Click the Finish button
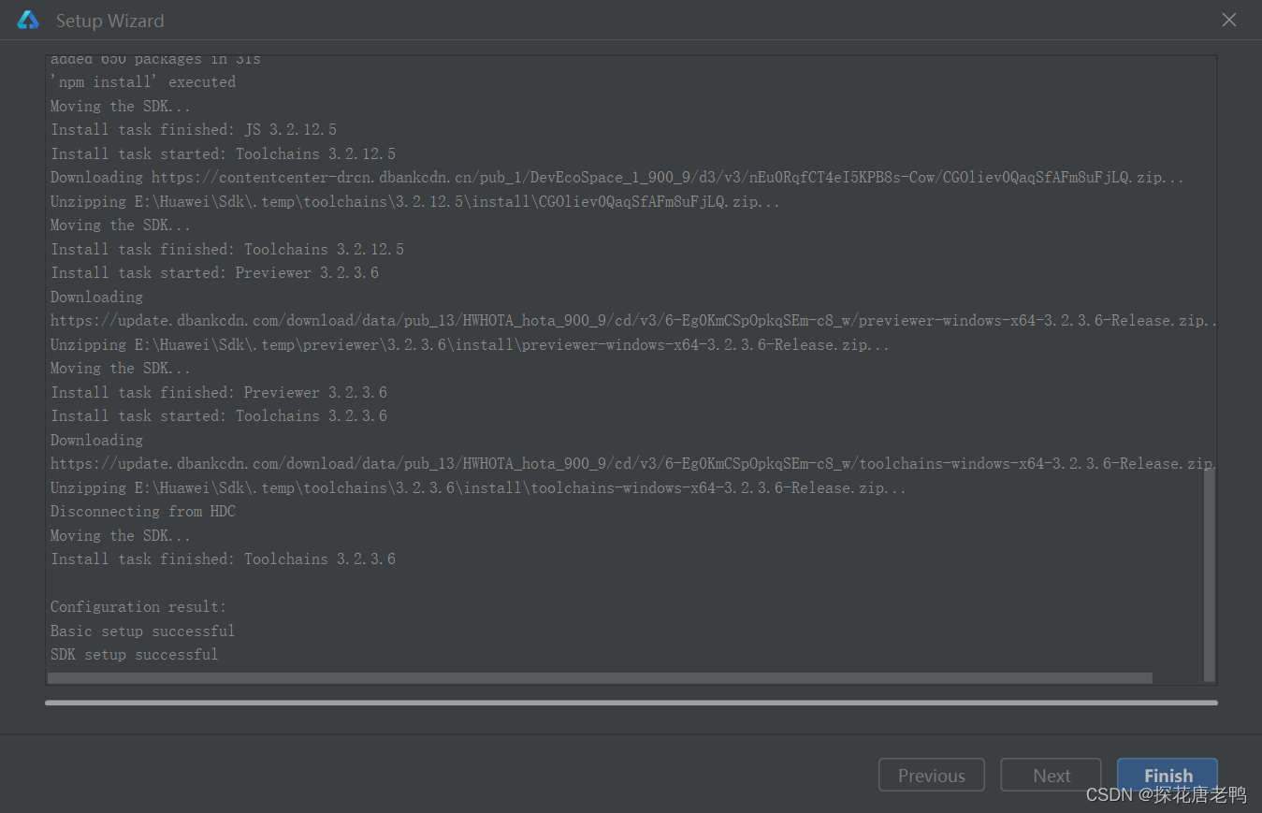This screenshot has width=1262, height=813. coord(1167,775)
